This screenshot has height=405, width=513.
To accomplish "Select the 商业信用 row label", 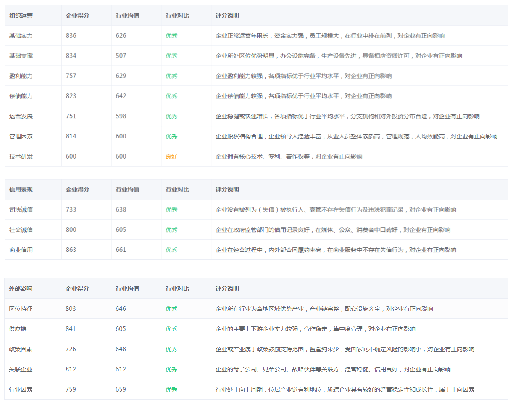I will pyautogui.click(x=21, y=250).
